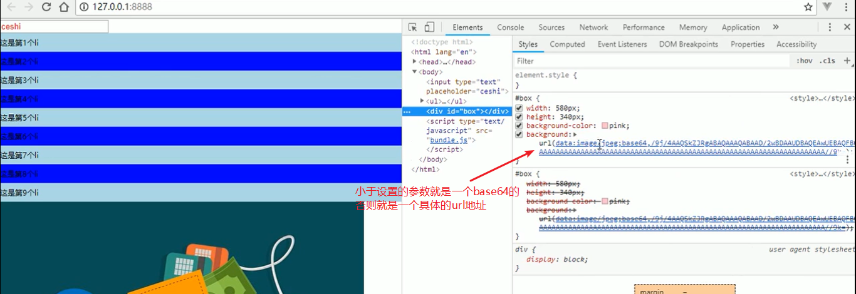This screenshot has width=856, height=294.
Task: Open the Sources tab
Action: click(x=551, y=27)
